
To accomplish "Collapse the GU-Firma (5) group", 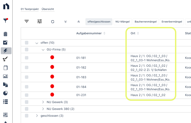I will [43, 50].
